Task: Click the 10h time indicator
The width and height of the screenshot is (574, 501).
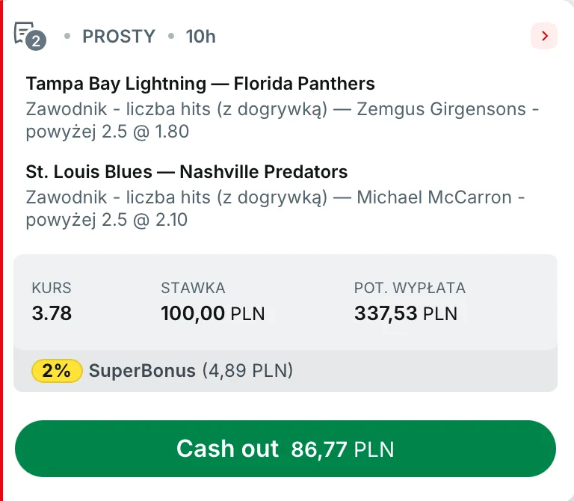Action: (201, 36)
